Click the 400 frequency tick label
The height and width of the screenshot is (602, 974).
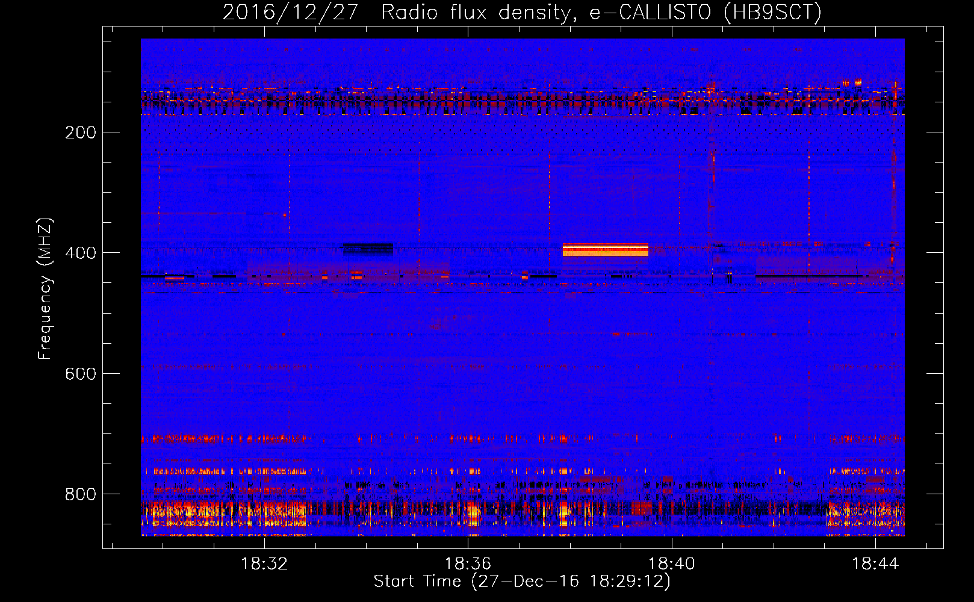click(x=81, y=253)
